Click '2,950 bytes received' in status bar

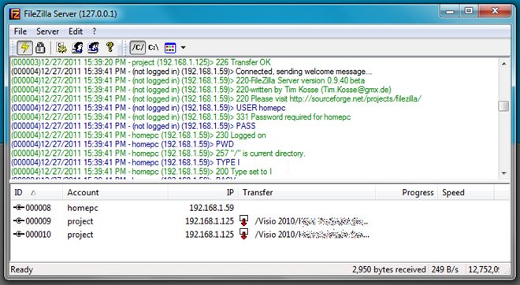coord(389,269)
